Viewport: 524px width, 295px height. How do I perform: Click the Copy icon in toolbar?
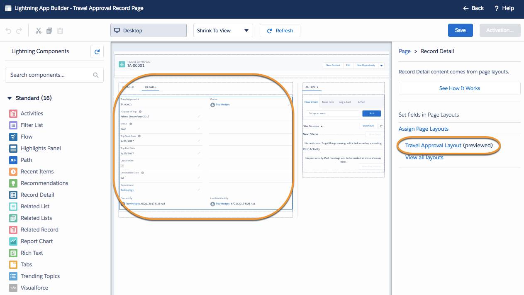tap(49, 31)
